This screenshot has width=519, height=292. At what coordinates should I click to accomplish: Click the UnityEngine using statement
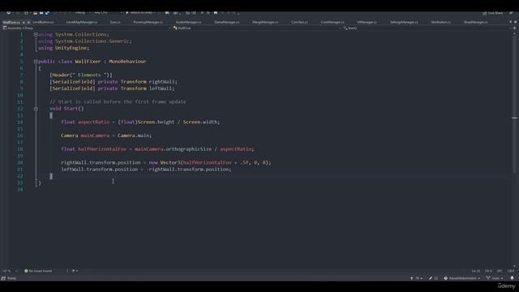pos(63,48)
